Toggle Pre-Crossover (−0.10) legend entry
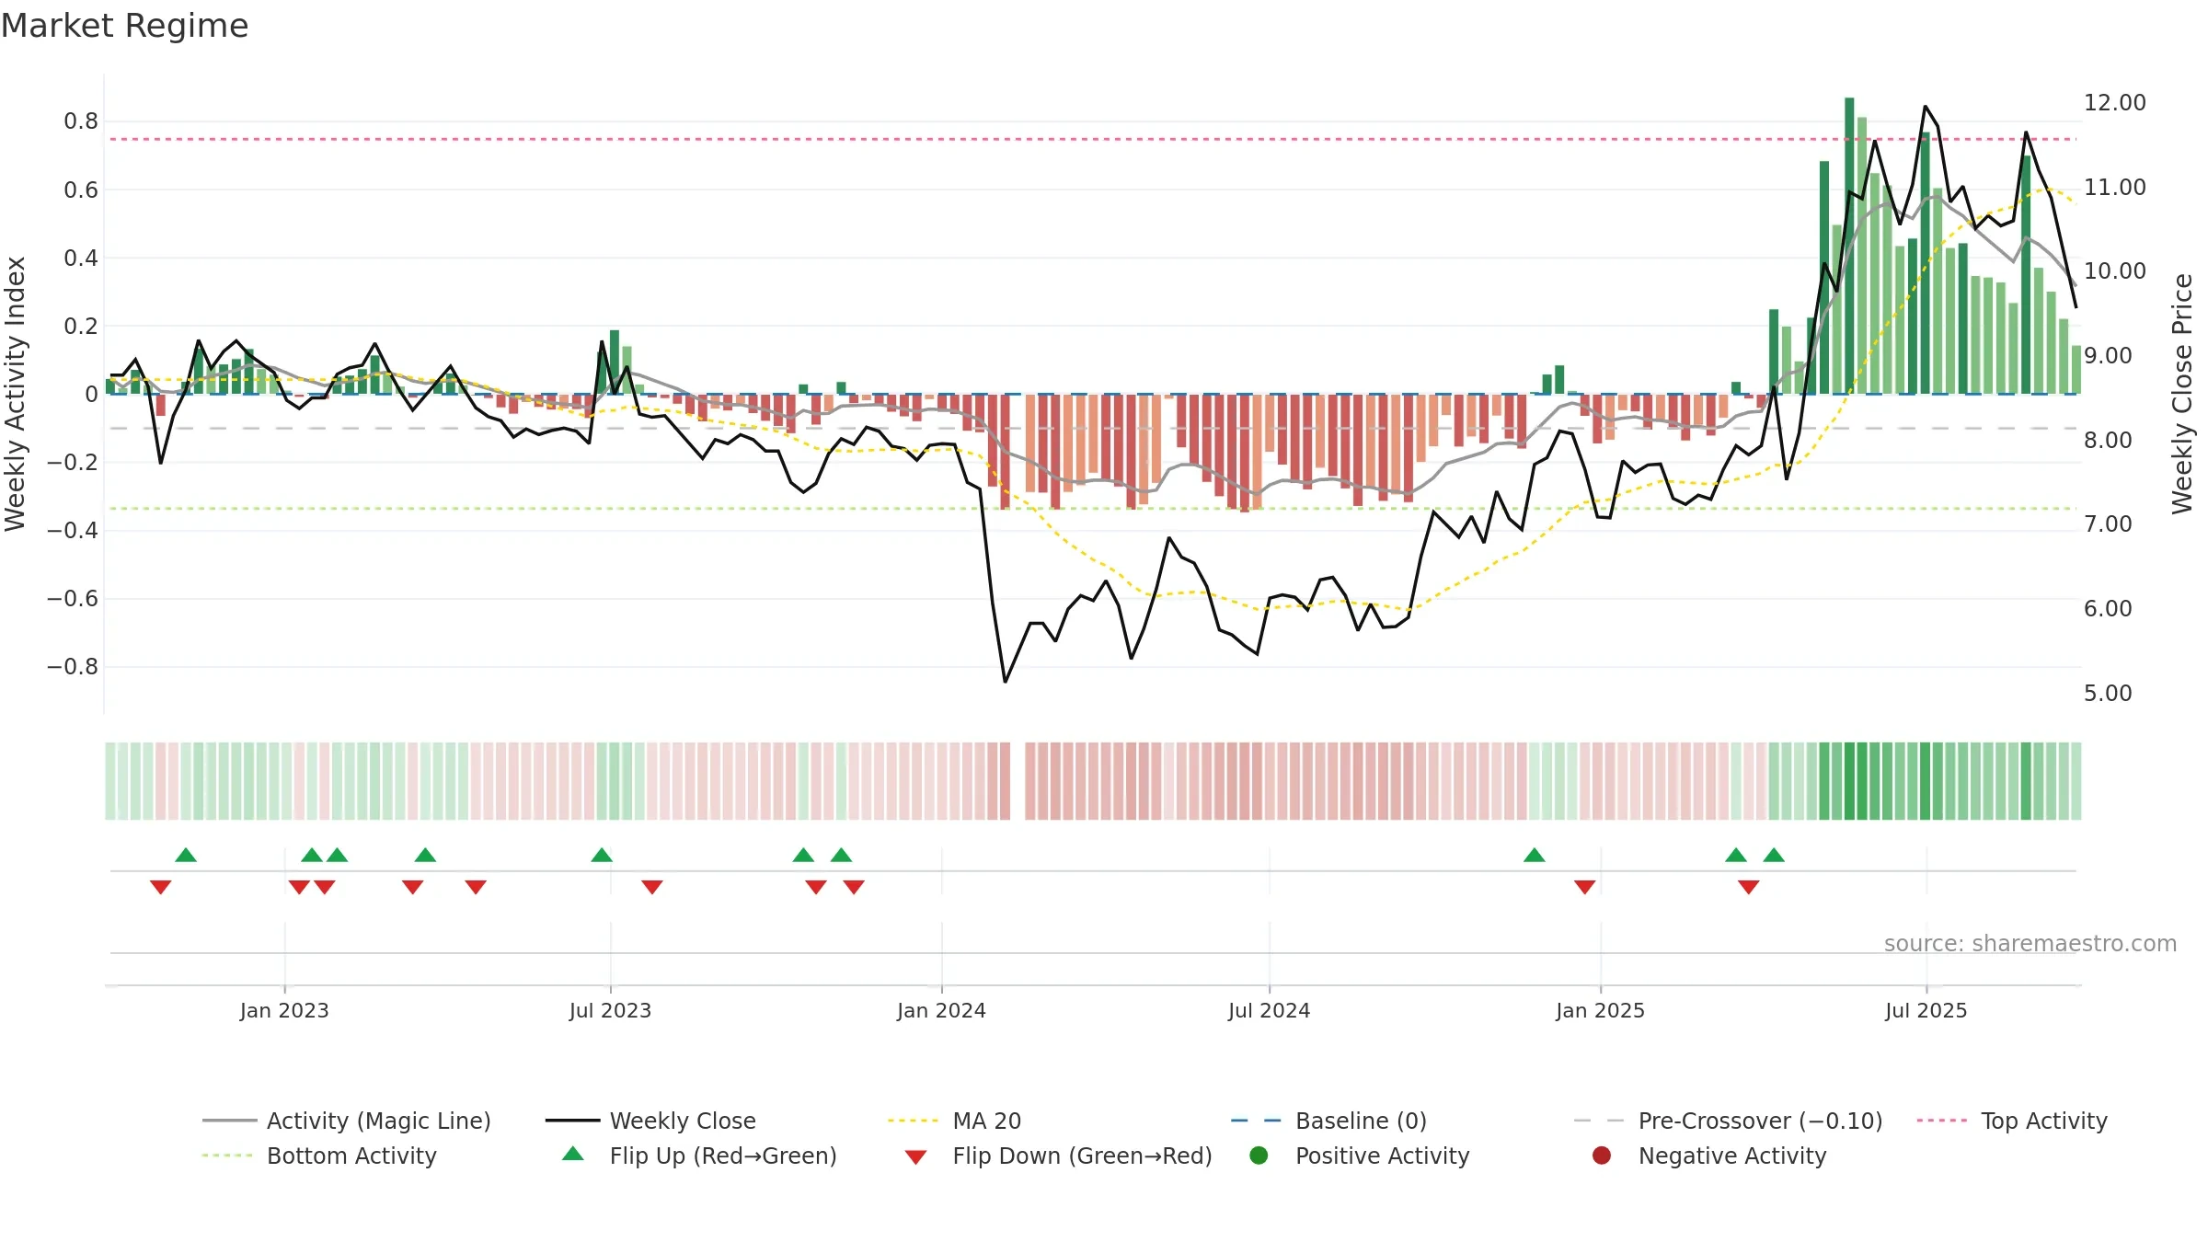This screenshot has width=2208, height=1242. pos(1728,1121)
